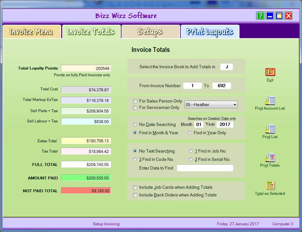Click the Total as Selected label
The width and height of the screenshot is (302, 232).
(270, 194)
